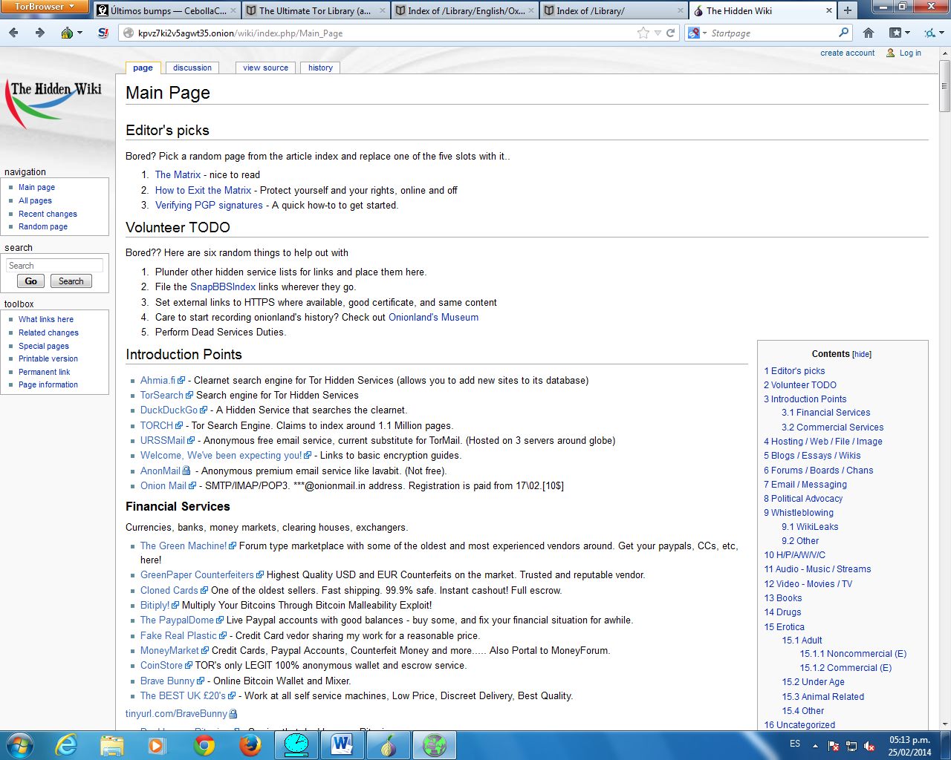Open Onionland's Museum link
951x760 pixels.
(x=433, y=318)
